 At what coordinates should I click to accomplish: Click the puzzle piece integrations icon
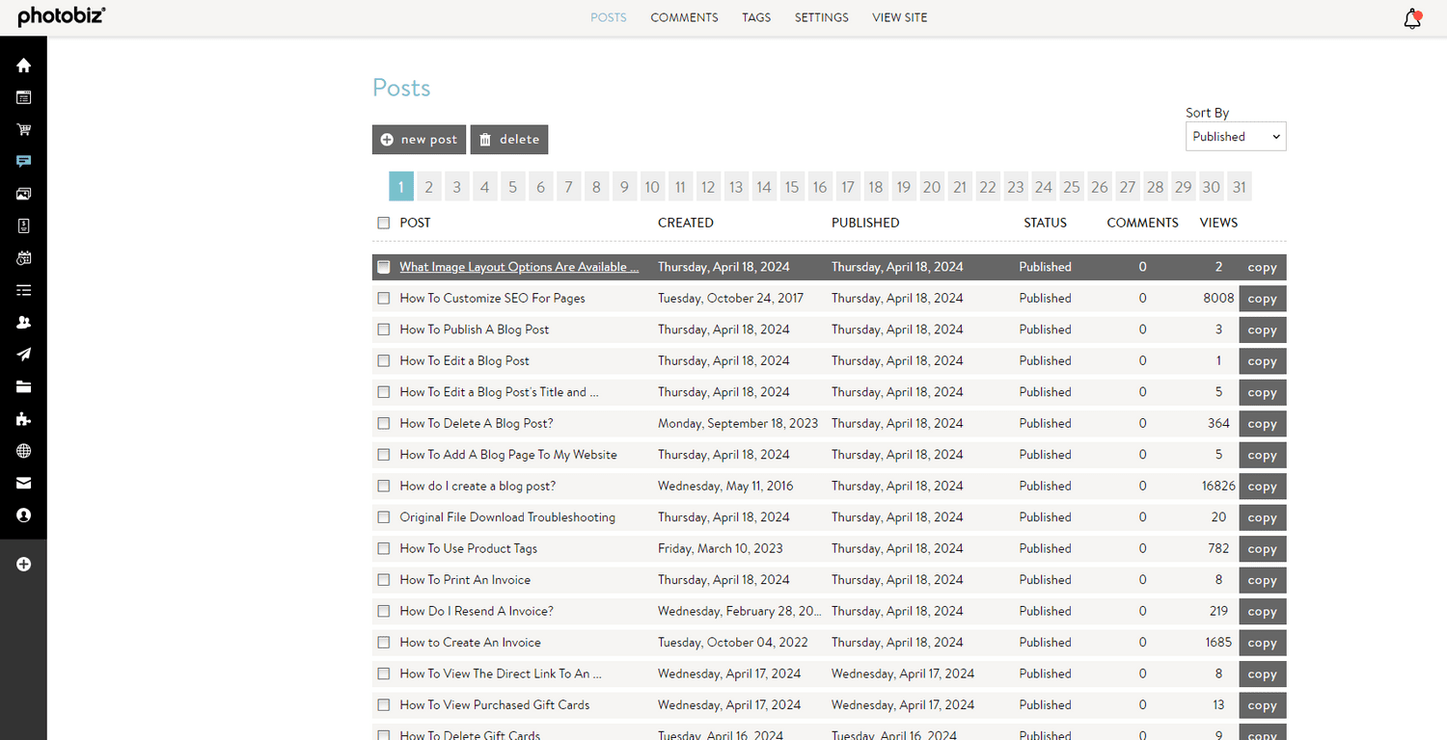pos(23,419)
